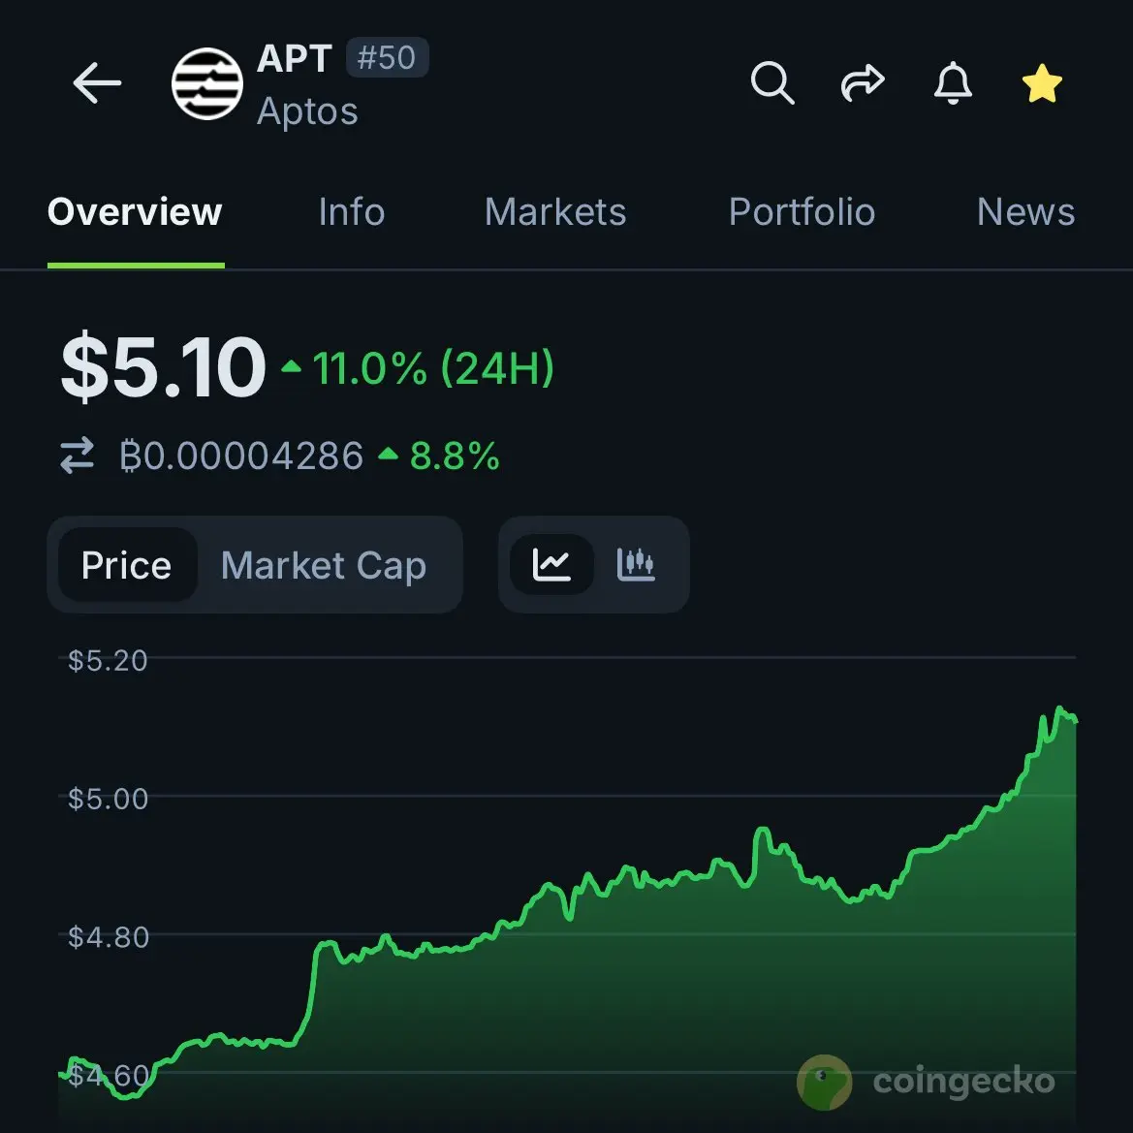Image resolution: width=1133 pixels, height=1133 pixels.
Task: Tap the BTC conversion swap arrows icon
Action: [x=78, y=456]
